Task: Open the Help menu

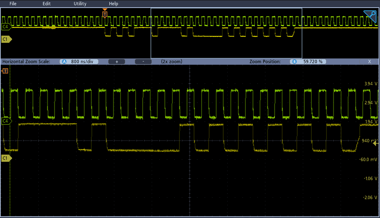Action: [113, 4]
